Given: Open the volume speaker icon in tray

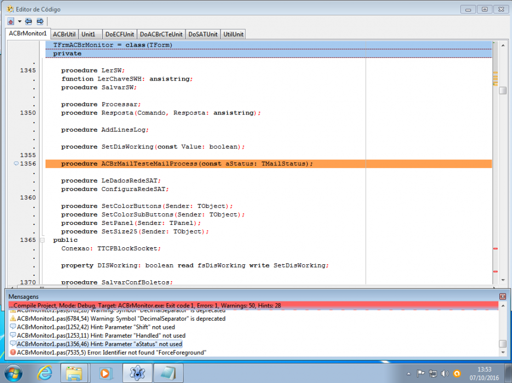Looking at the screenshot, I should tap(445, 374).
